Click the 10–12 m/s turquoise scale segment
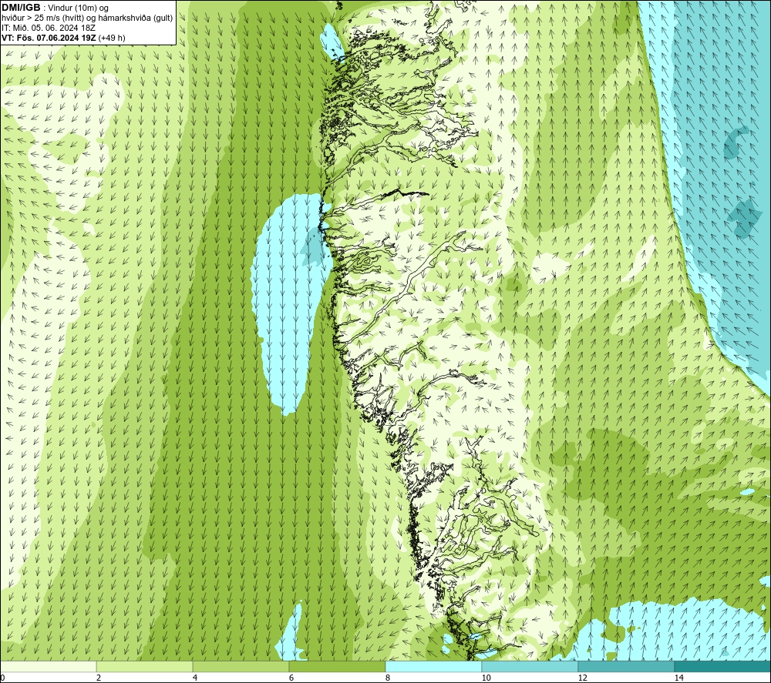The height and width of the screenshot is (683, 771). click(x=530, y=666)
